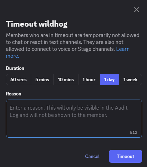Close the Timeout wildhog dialog
The height and width of the screenshot is (167, 147).
[x=137, y=10]
